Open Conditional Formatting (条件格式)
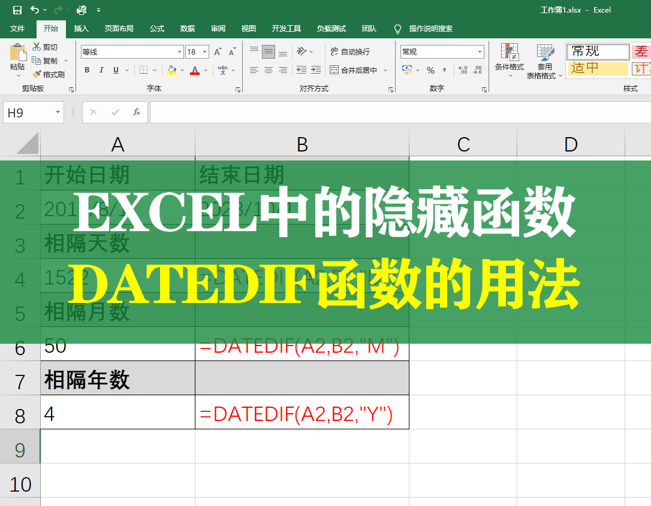The image size is (651, 506). tap(510, 60)
